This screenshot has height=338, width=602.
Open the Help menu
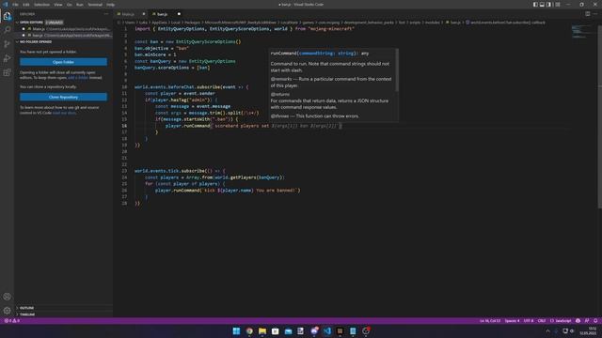coord(111,5)
